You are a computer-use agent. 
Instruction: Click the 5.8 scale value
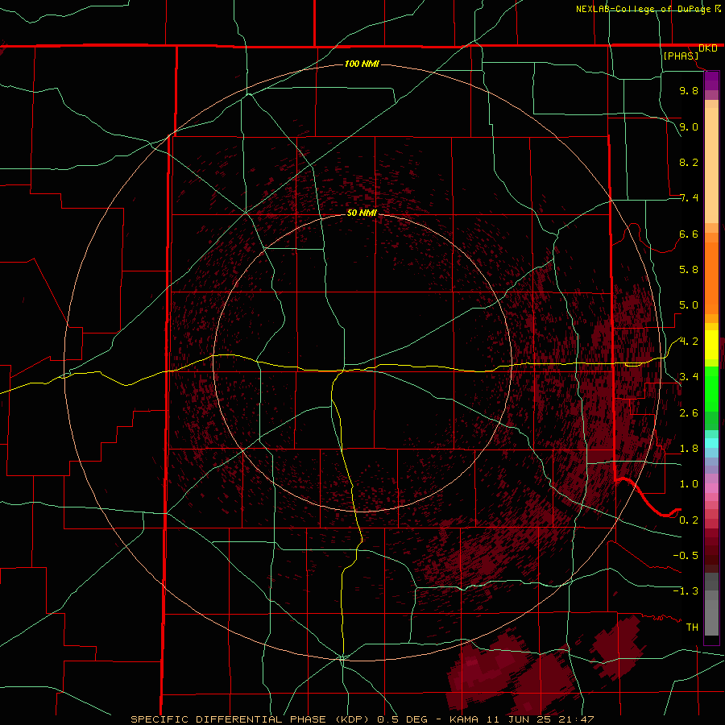[689, 270]
